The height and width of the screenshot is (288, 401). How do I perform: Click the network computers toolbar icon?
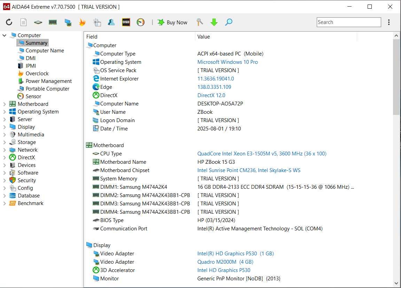coord(68,23)
